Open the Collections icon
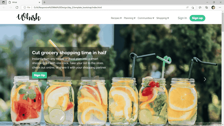 (x=207, y=7)
